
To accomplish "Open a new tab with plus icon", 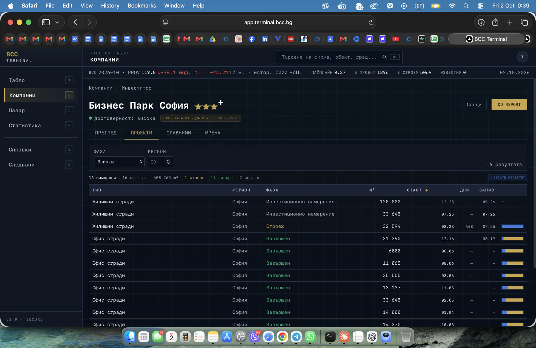I will click(x=510, y=22).
